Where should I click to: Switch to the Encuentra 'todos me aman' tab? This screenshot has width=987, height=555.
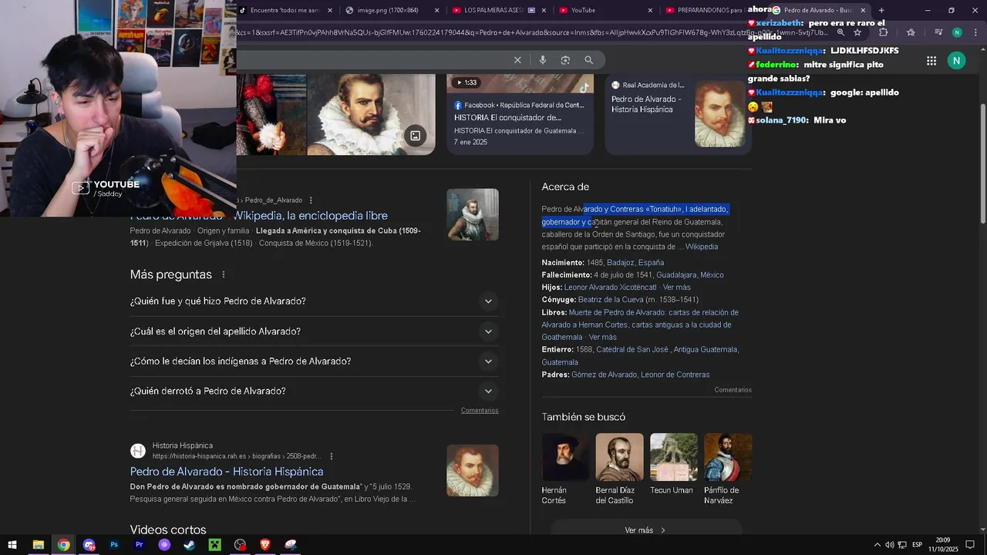click(286, 10)
